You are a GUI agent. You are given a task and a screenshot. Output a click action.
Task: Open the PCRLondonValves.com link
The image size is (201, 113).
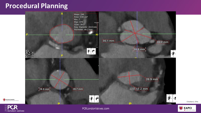tap(96, 108)
